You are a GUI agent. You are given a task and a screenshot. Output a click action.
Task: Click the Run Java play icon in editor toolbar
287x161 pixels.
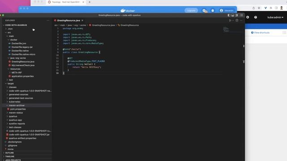pos(230,21)
